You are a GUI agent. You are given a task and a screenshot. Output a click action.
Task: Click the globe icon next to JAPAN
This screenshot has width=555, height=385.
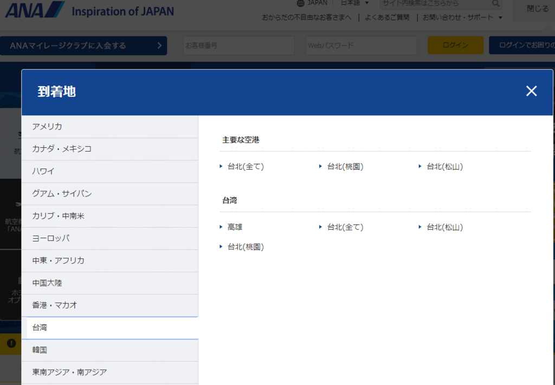click(x=300, y=3)
